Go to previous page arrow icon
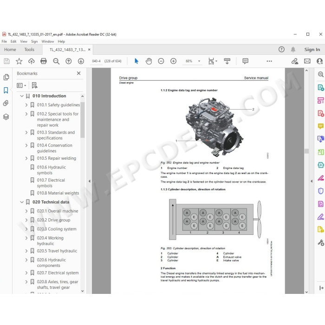 69,61
